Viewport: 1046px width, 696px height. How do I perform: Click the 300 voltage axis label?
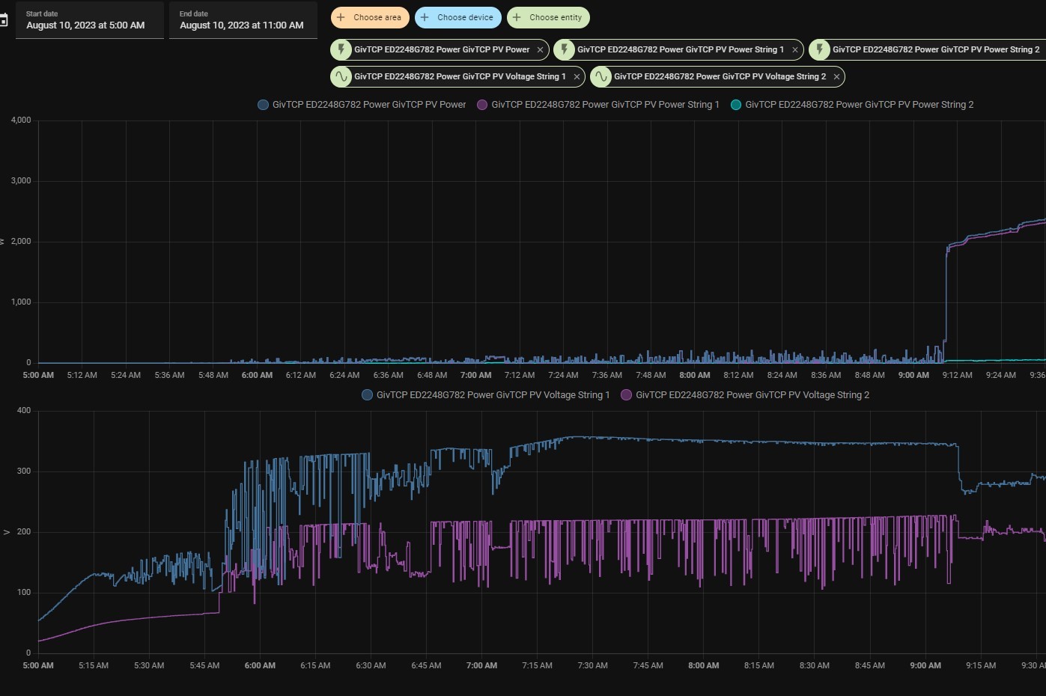24,471
